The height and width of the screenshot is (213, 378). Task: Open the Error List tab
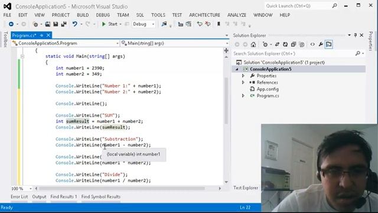(19, 197)
